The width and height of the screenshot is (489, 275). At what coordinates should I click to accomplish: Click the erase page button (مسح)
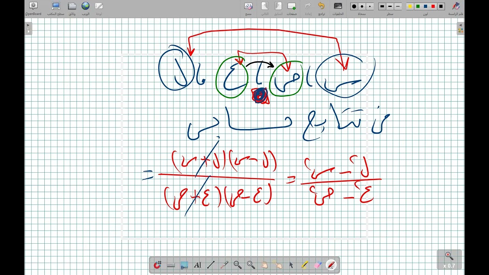(x=248, y=8)
